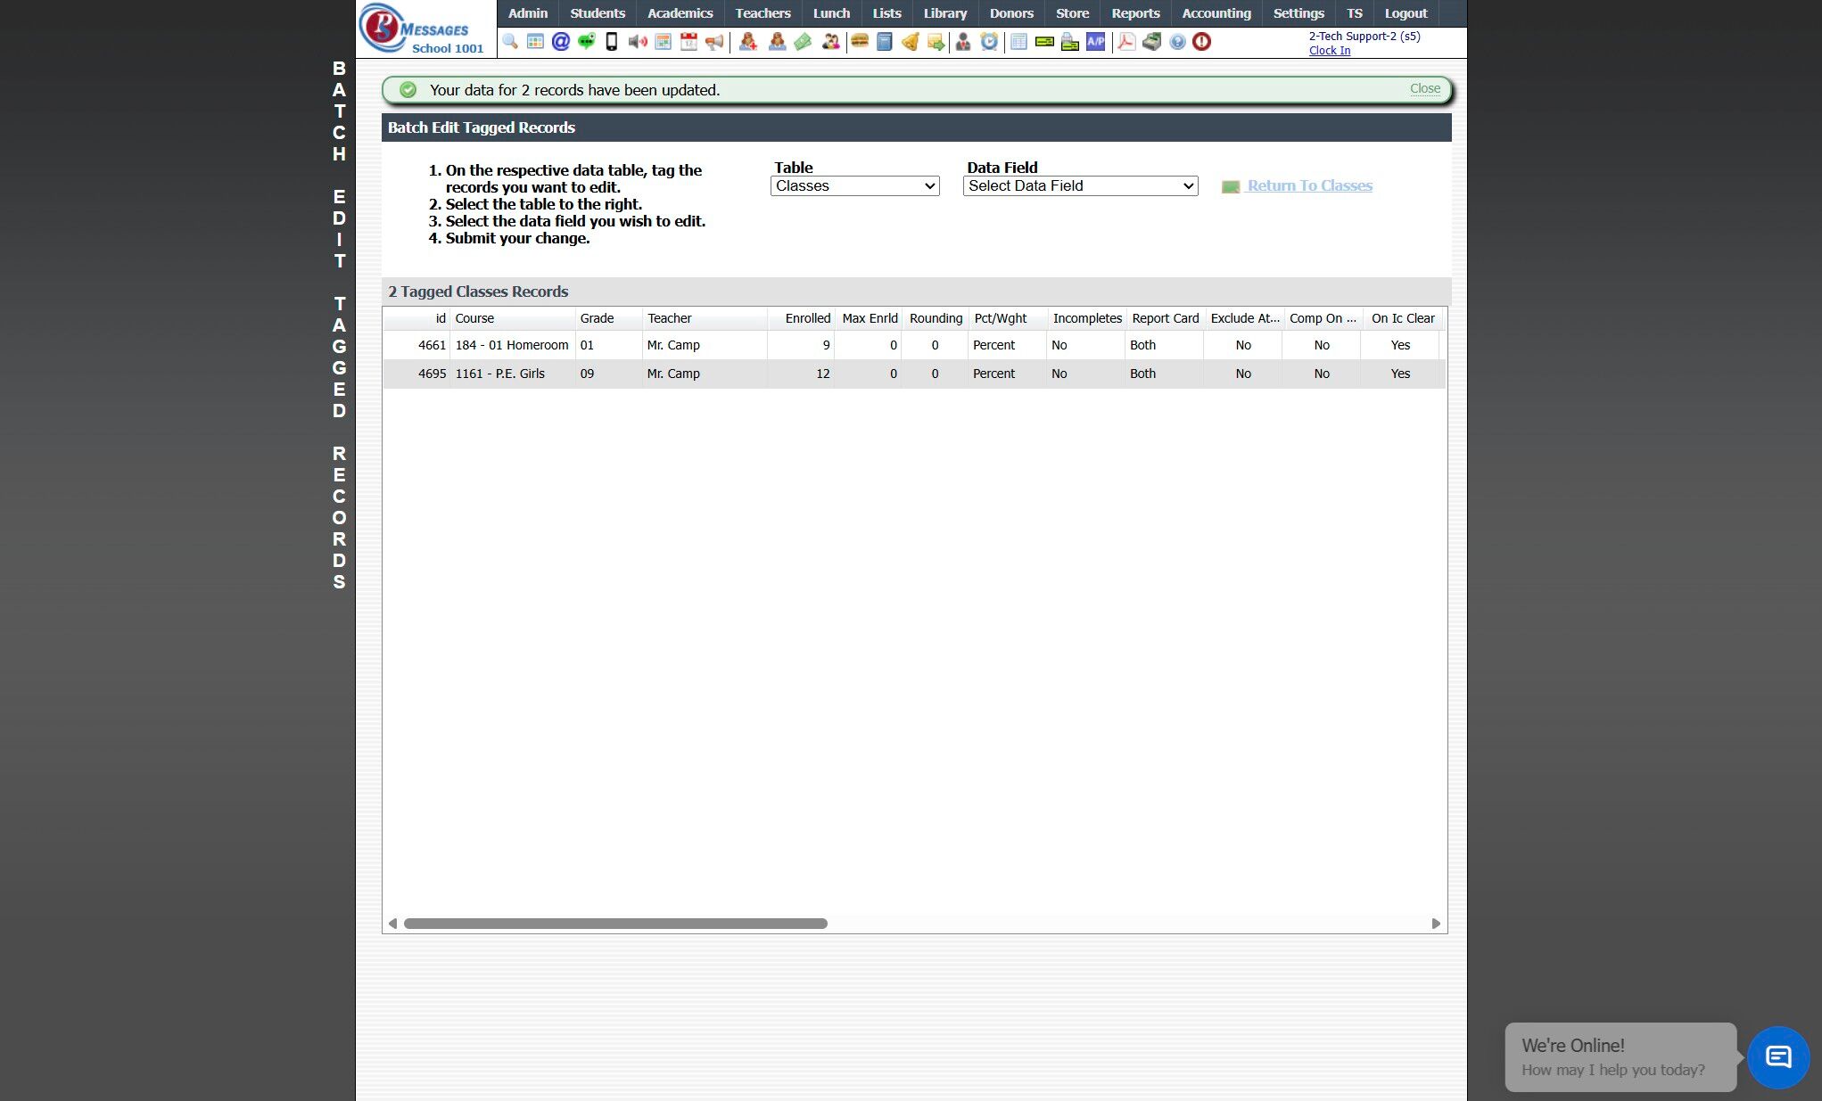Click the alarm clock icon
1822x1101 pixels.
989,42
